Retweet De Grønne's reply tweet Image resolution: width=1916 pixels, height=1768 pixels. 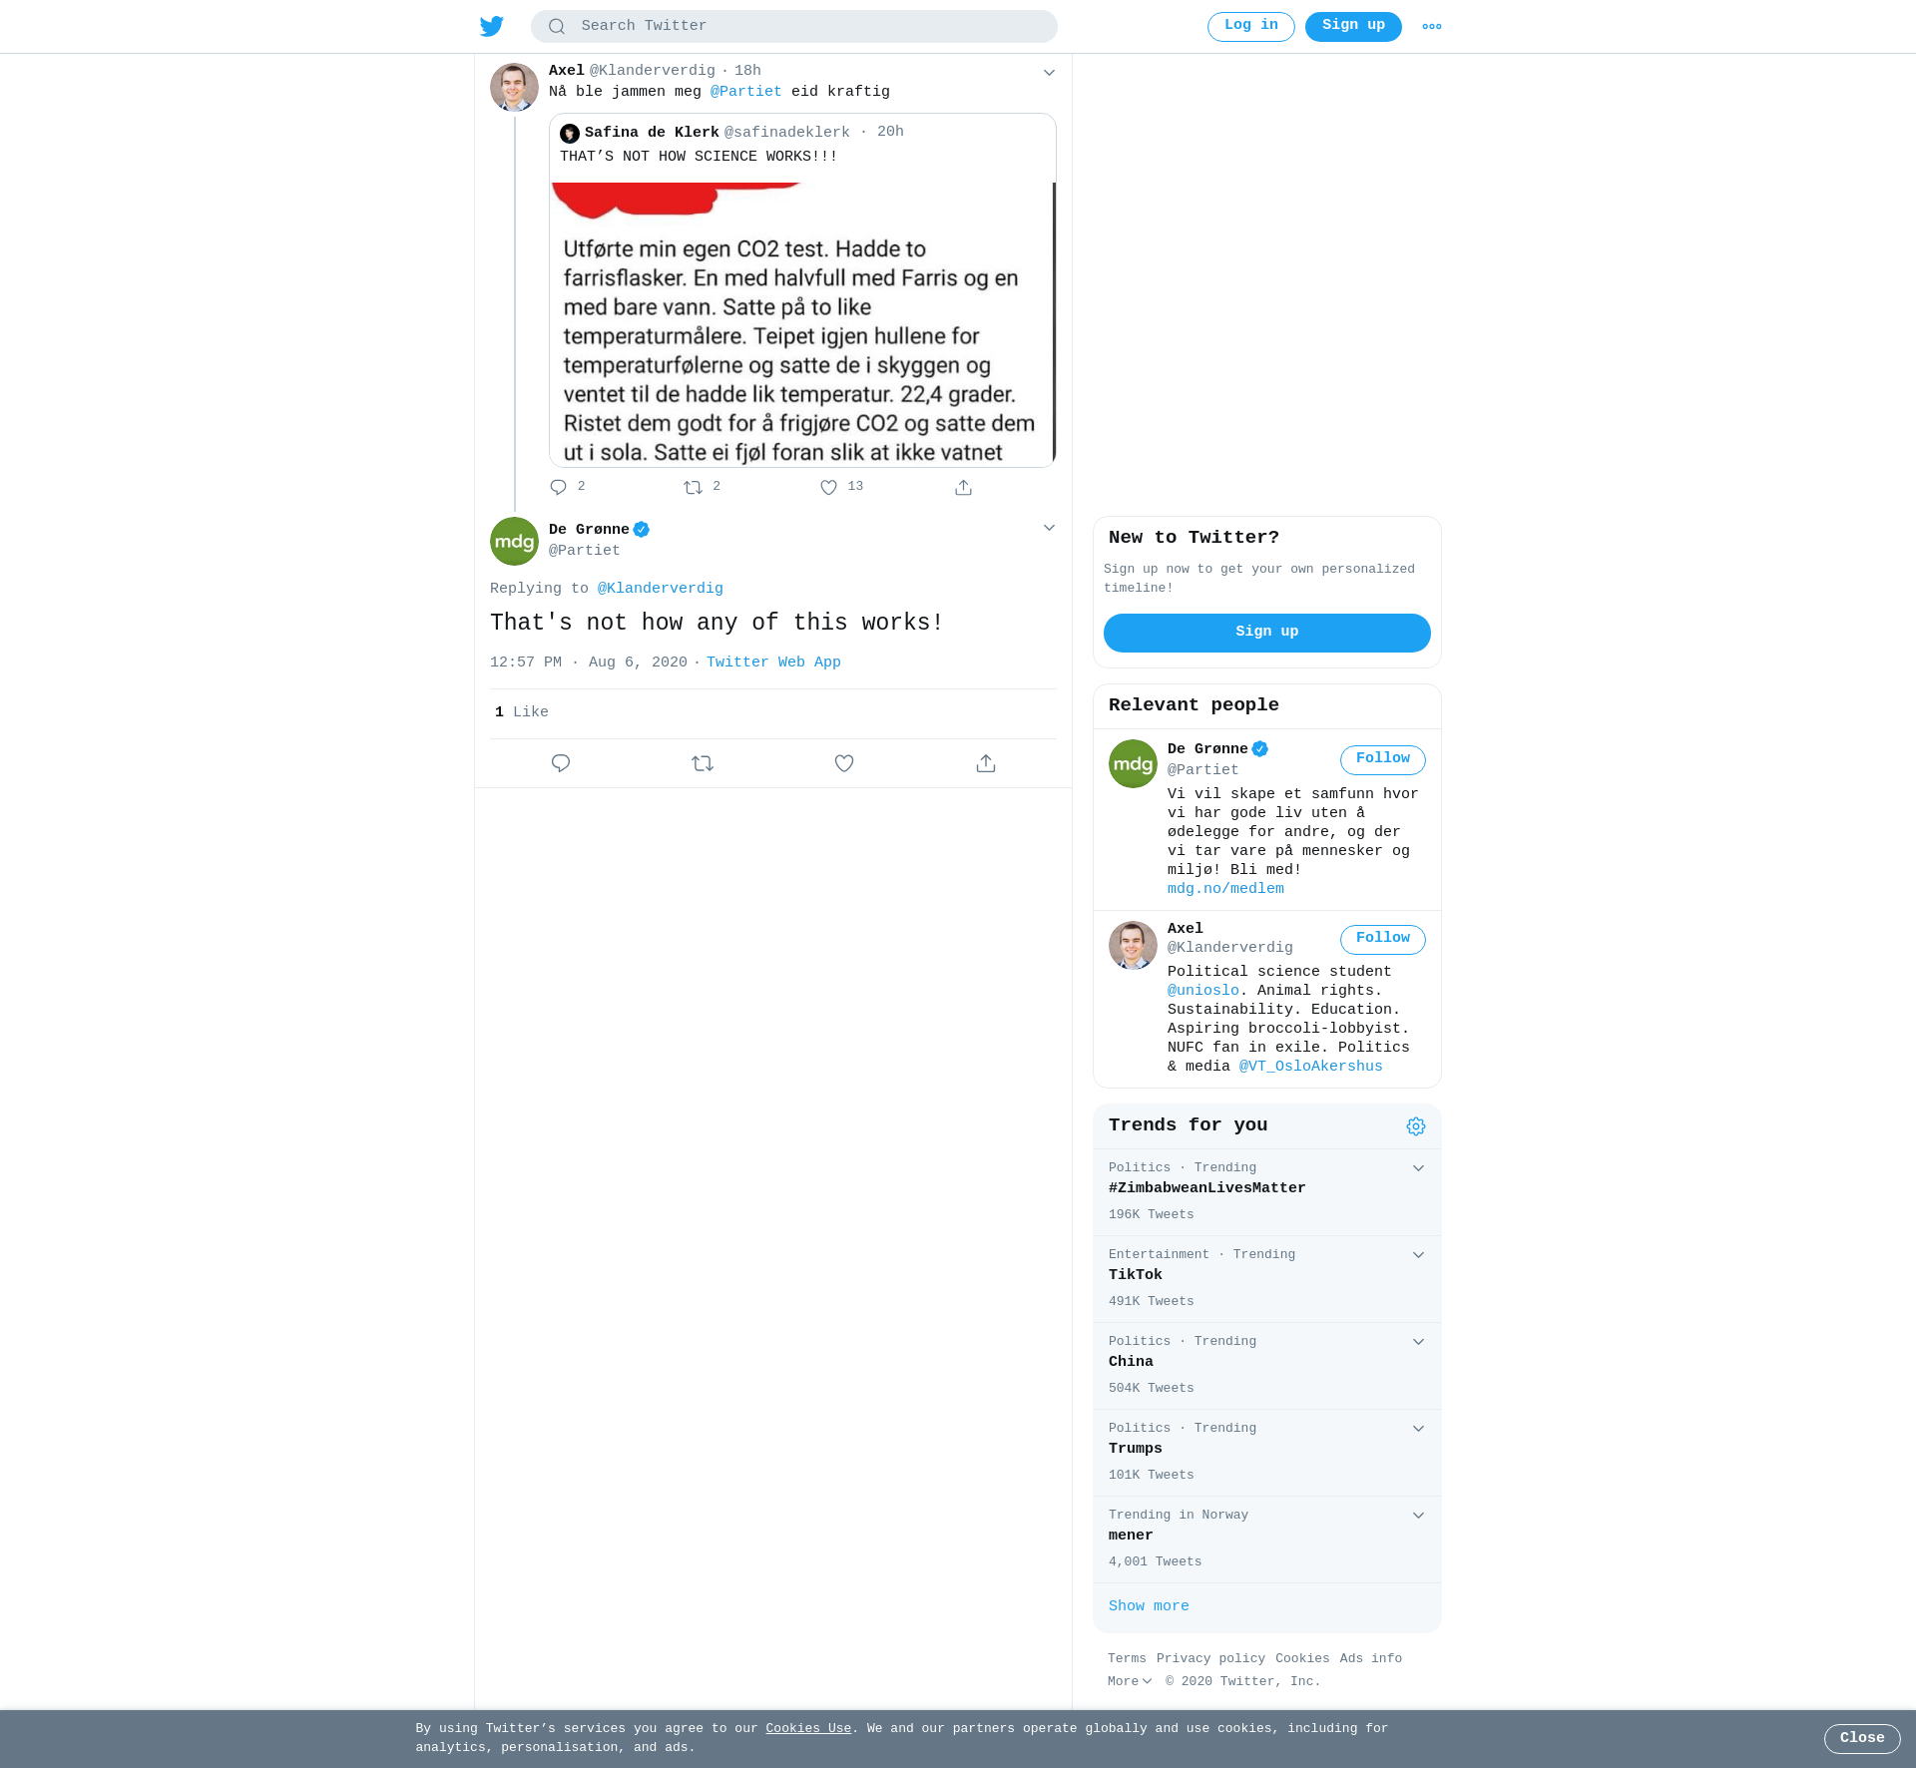(703, 763)
